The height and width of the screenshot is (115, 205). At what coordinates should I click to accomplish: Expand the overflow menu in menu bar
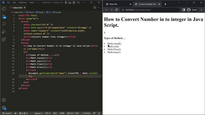click(x=38, y=3)
